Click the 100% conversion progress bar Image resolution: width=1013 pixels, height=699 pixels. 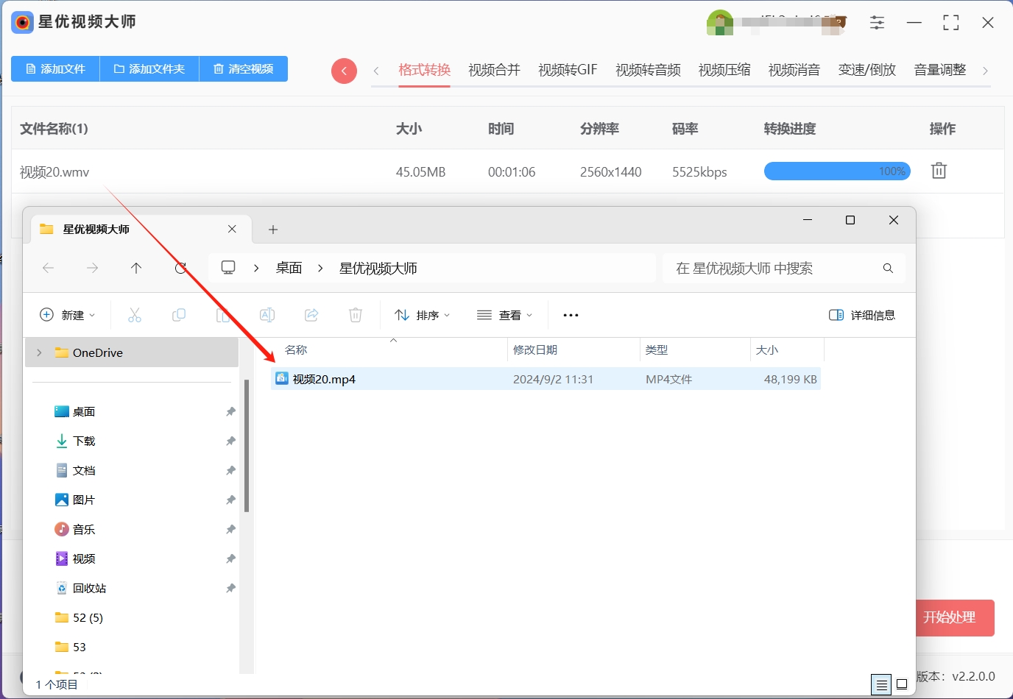(x=837, y=171)
